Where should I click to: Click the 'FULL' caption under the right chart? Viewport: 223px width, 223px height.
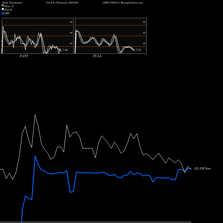click(x=97, y=56)
